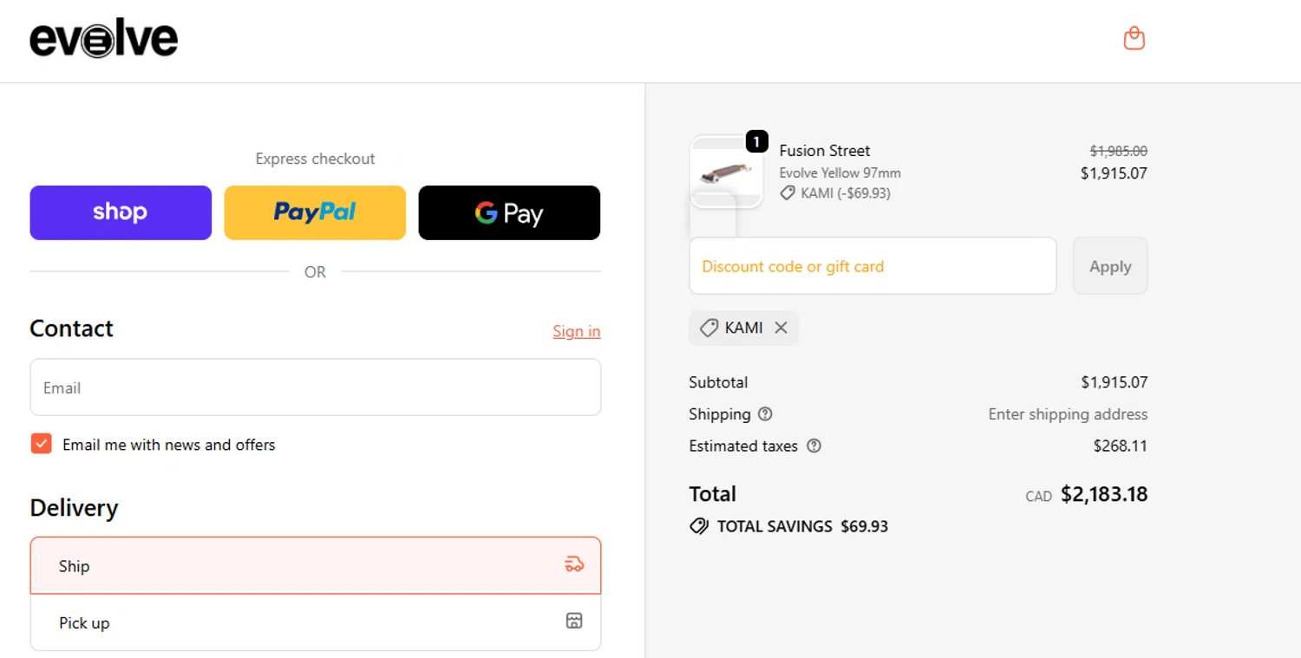The image size is (1301, 658).
Task: Click the store icon in Pick up option
Action: coord(573,621)
